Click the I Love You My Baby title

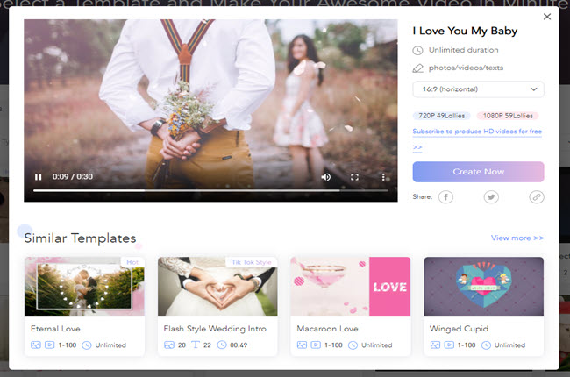tap(465, 31)
